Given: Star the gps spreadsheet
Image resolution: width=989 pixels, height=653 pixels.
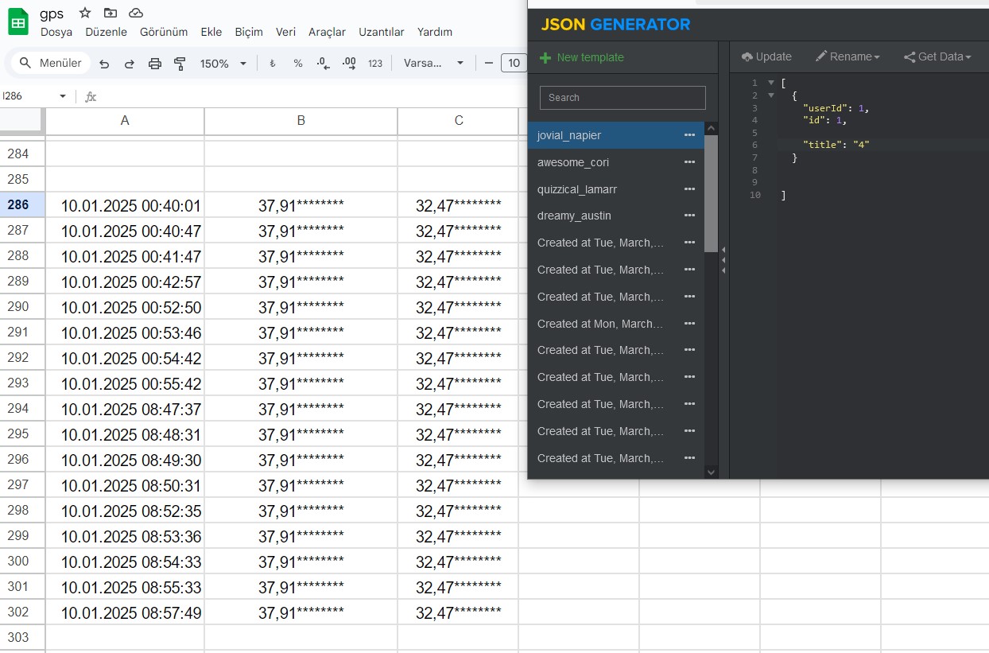Looking at the screenshot, I should pos(85,13).
